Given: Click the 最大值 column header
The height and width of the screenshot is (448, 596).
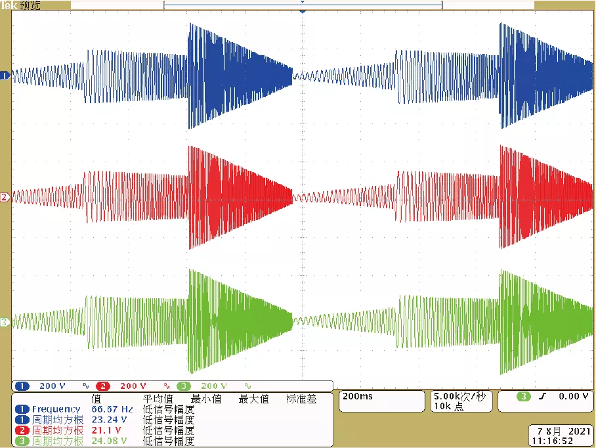Looking at the screenshot, I should (x=254, y=399).
